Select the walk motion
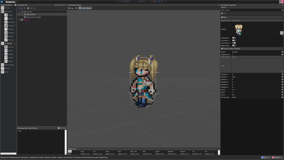This screenshot has height=160, width=284. [x=70, y=151]
